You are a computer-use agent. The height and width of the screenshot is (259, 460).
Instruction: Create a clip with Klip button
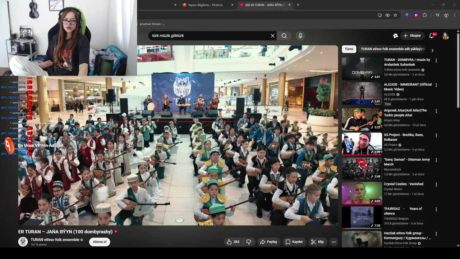pos(317,242)
